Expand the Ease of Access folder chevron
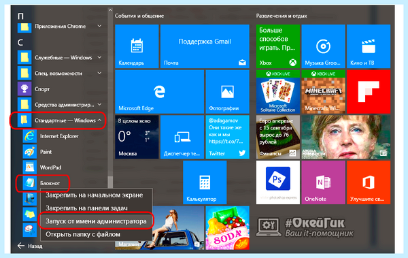Screen dimensions: 408x258 click(99, 74)
